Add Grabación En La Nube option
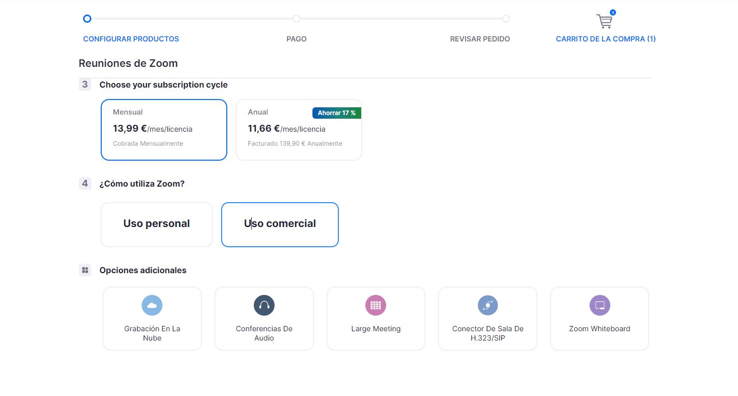This screenshot has height=396, width=738. pos(152,319)
